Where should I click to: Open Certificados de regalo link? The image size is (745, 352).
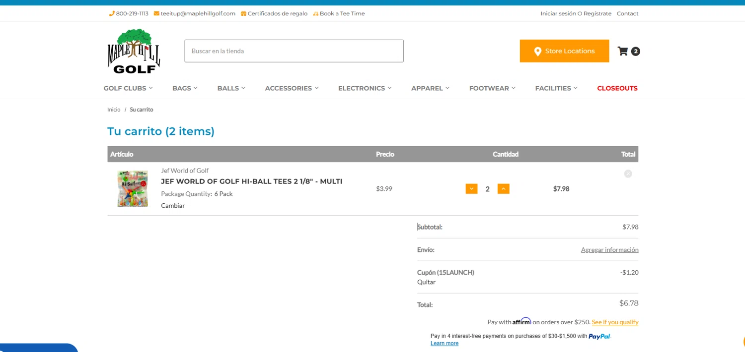point(278,13)
